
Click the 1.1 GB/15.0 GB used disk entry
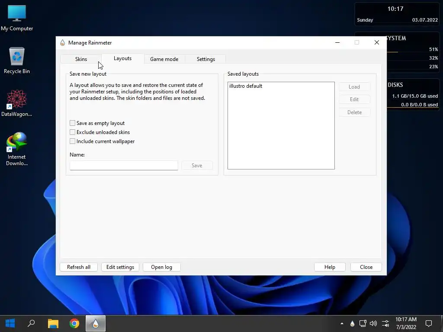tap(415, 96)
